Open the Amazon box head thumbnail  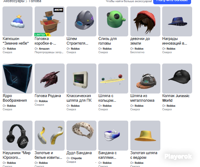tap(50, 21)
